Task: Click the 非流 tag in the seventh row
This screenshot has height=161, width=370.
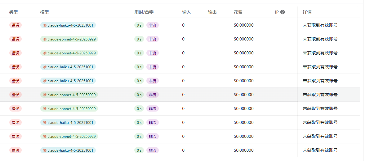Action: click(152, 108)
